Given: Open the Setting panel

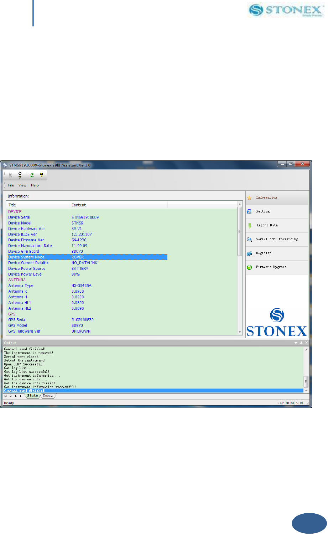Looking at the screenshot, I should point(277,212).
